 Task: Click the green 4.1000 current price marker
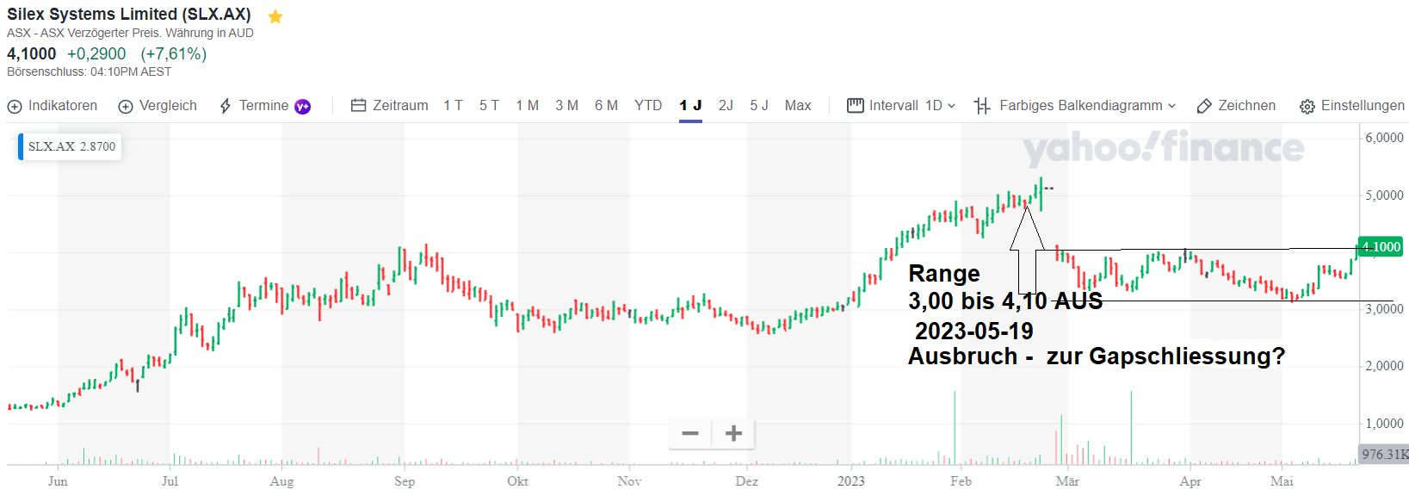tap(1380, 247)
